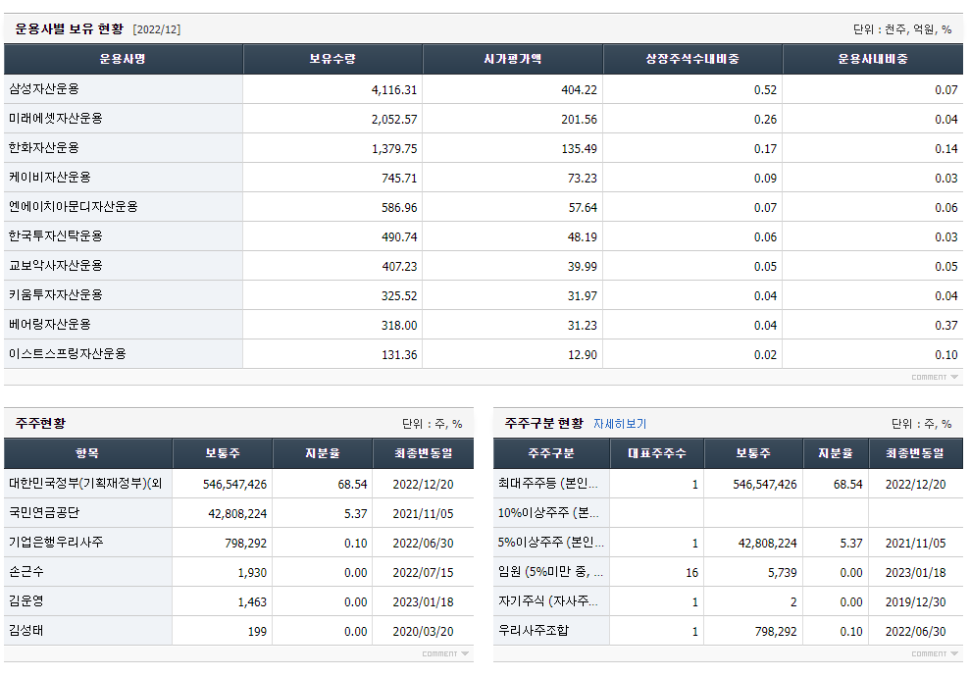Select the 삼성자산운용 row name
Screen dimensions: 970x677
pyautogui.click(x=44, y=89)
